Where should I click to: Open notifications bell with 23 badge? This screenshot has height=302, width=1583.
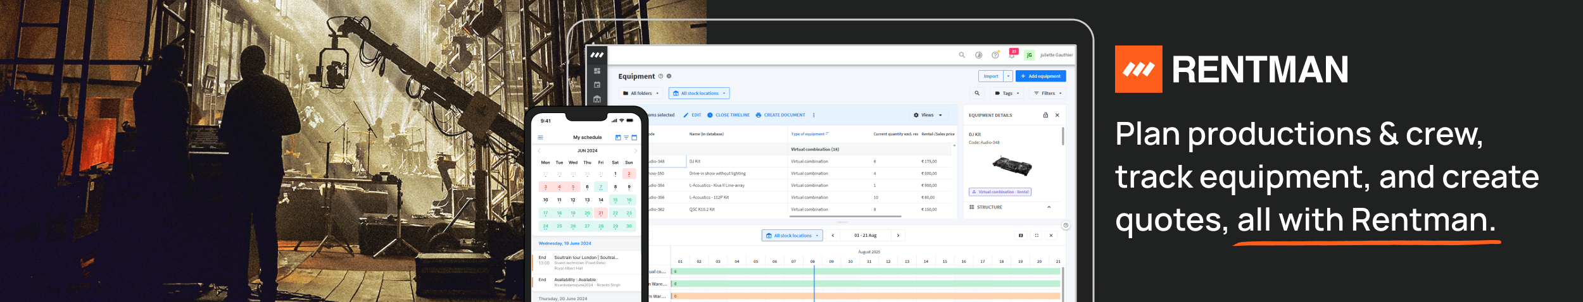click(x=1012, y=54)
